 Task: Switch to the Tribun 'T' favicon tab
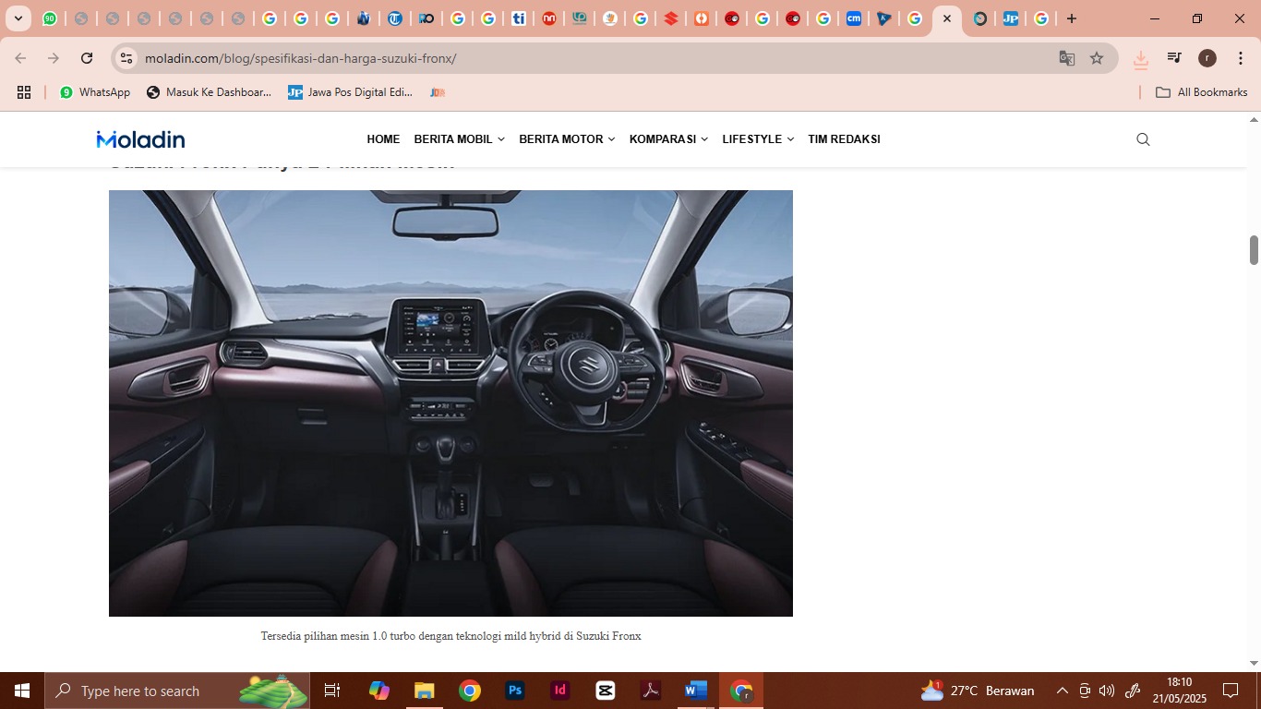click(394, 18)
